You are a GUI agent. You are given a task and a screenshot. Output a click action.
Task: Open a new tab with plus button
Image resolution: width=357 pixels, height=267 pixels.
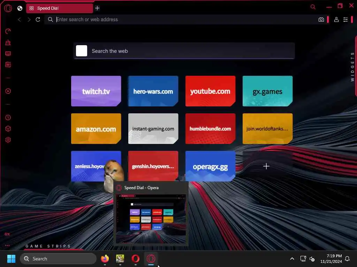click(97, 8)
